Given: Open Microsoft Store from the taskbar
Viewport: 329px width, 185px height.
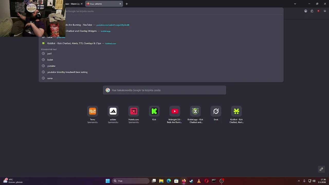Looking at the screenshot, I should pyautogui.click(x=176, y=181).
